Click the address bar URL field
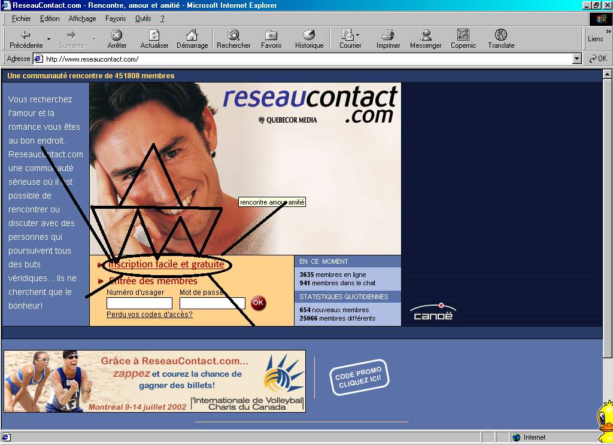 tap(307, 59)
